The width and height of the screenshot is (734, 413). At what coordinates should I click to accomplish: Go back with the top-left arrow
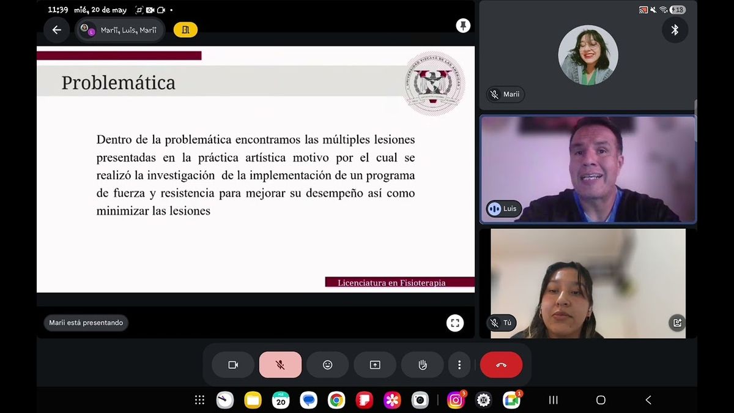pos(56,30)
